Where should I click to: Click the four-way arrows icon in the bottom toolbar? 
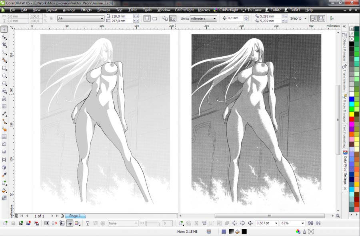click(x=250, y=223)
